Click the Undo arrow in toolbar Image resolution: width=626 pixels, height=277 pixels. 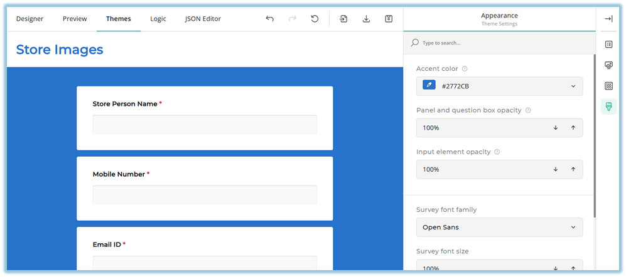269,19
